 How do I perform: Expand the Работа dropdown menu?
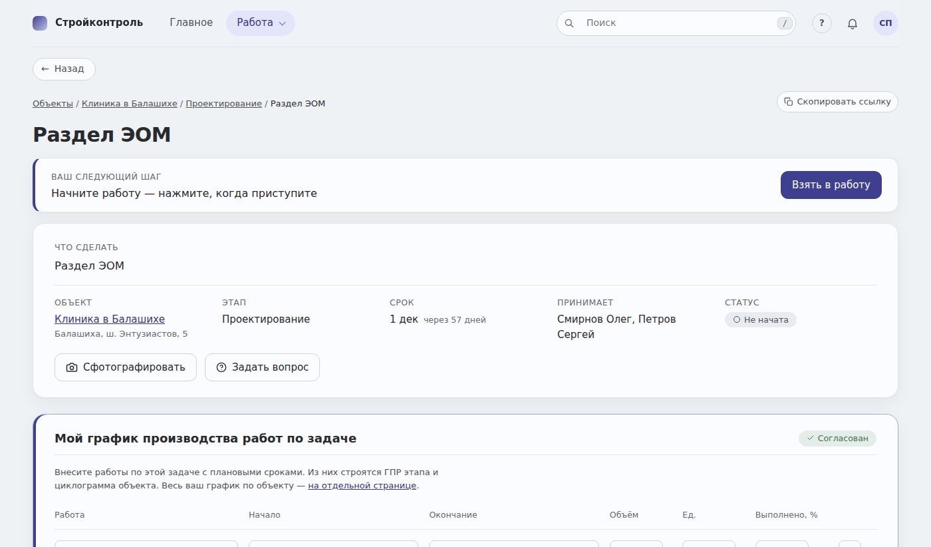[x=261, y=23]
